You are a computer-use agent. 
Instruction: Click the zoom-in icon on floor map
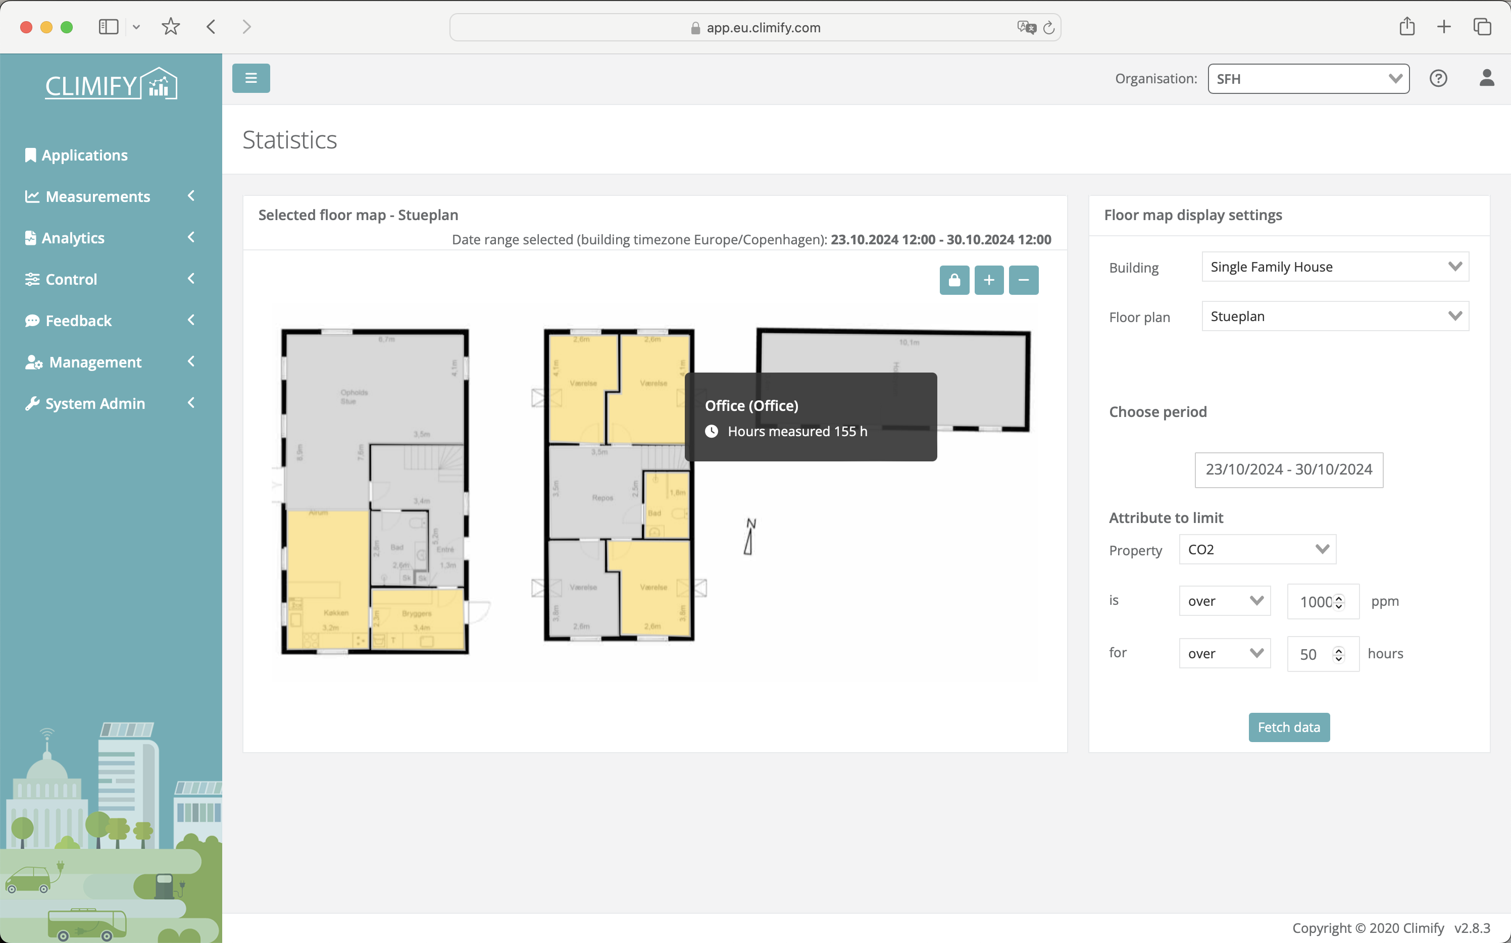coord(987,280)
